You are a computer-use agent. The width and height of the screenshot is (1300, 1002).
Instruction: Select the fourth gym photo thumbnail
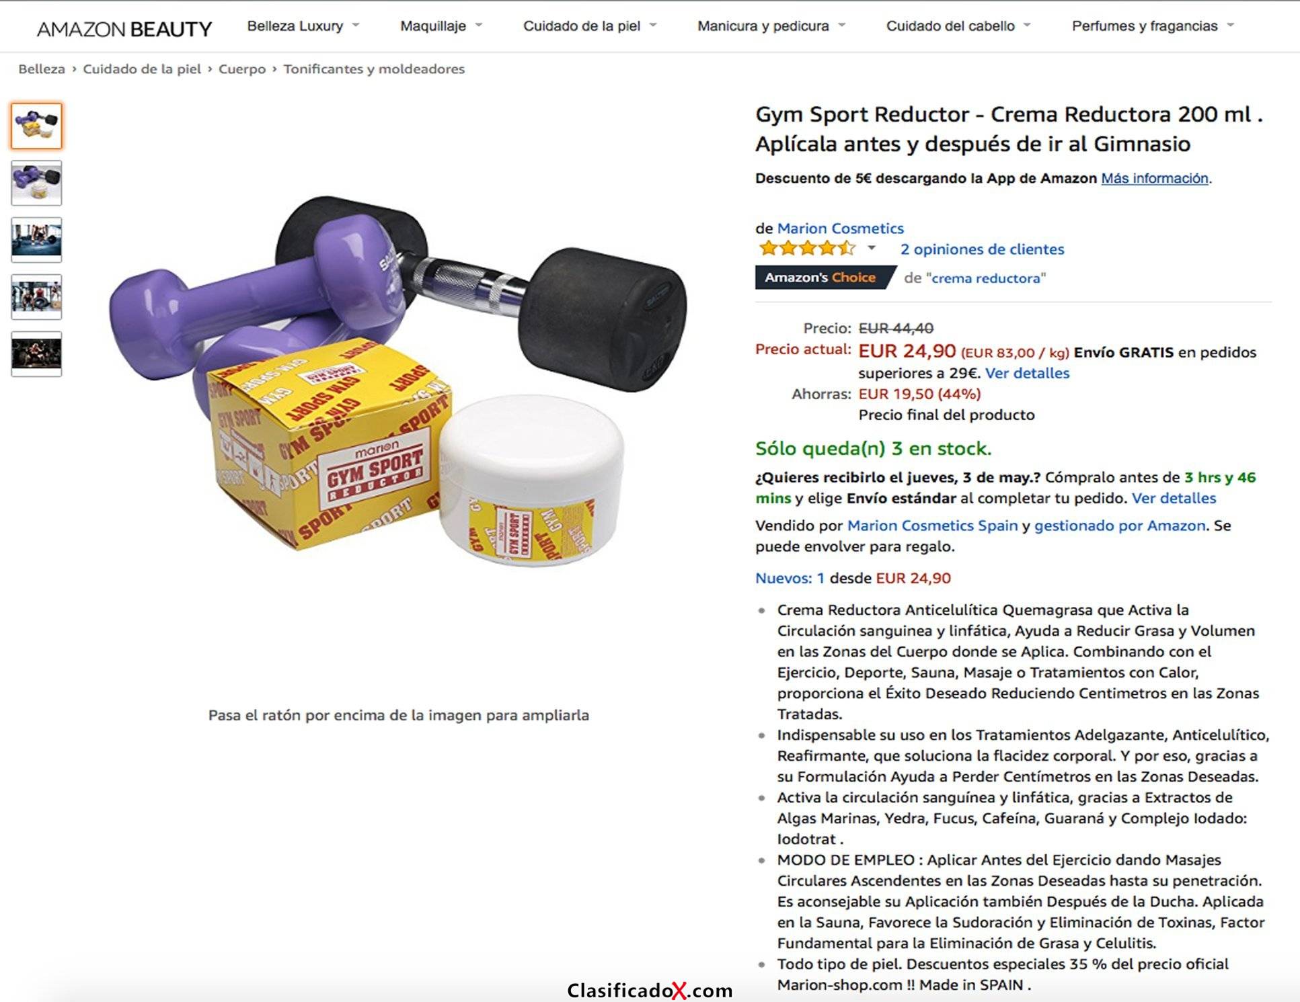click(36, 297)
